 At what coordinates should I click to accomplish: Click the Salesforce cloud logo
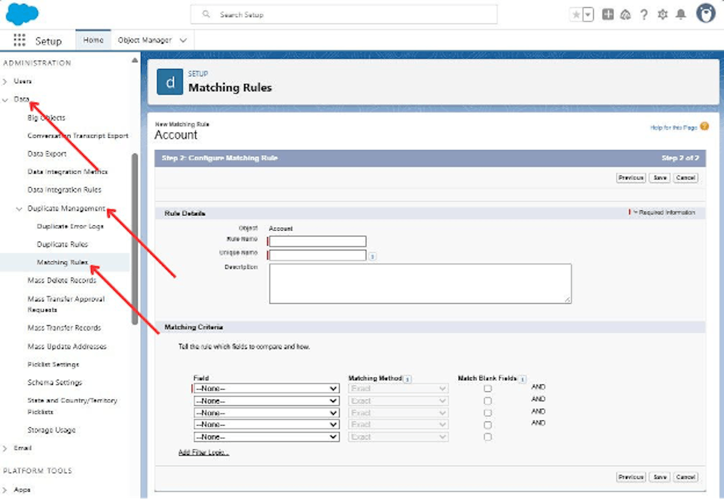coord(22,14)
